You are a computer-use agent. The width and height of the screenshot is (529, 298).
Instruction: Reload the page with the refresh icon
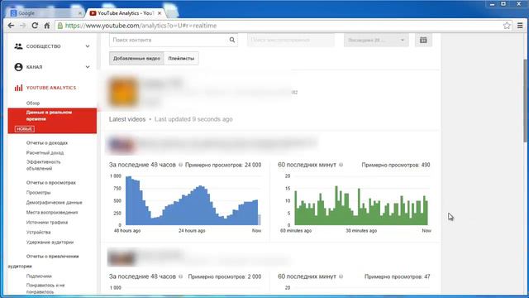click(35, 26)
